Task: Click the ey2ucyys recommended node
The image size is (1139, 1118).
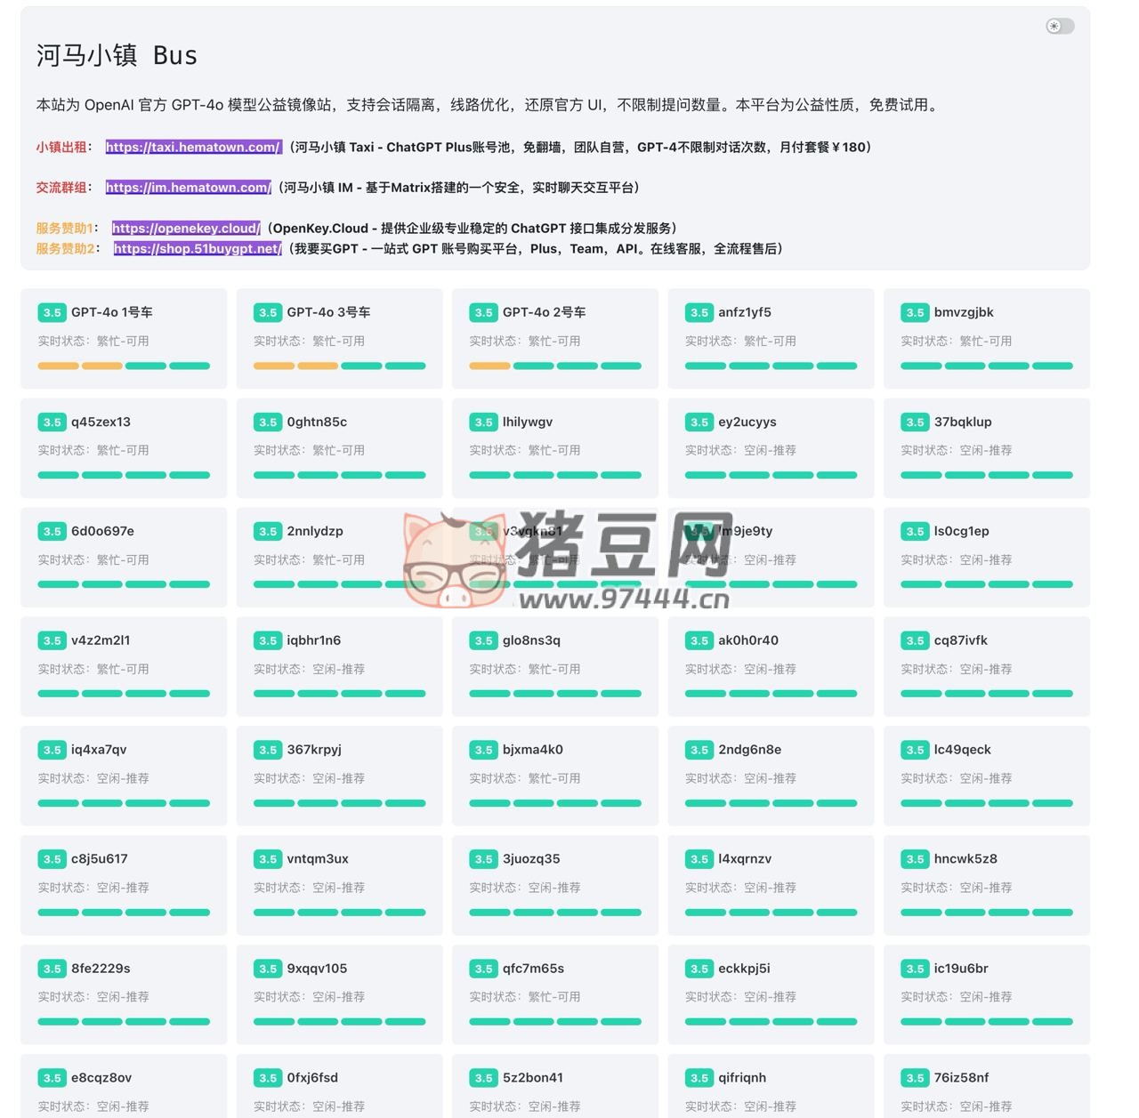Action: 771,446
